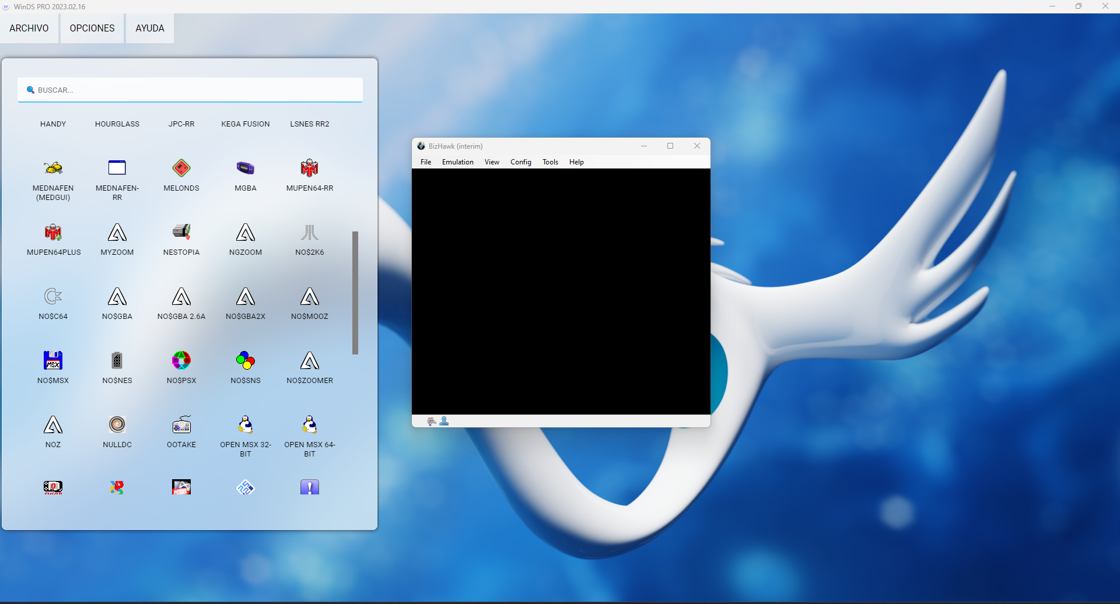
Task: Launch the melonDS emulator icon
Action: [181, 168]
